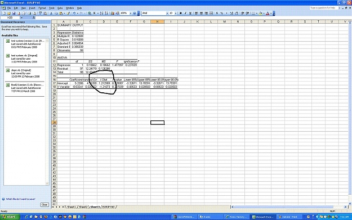Close the Document Recovery pane
The height and width of the screenshot is (220, 352).
tap(44, 204)
